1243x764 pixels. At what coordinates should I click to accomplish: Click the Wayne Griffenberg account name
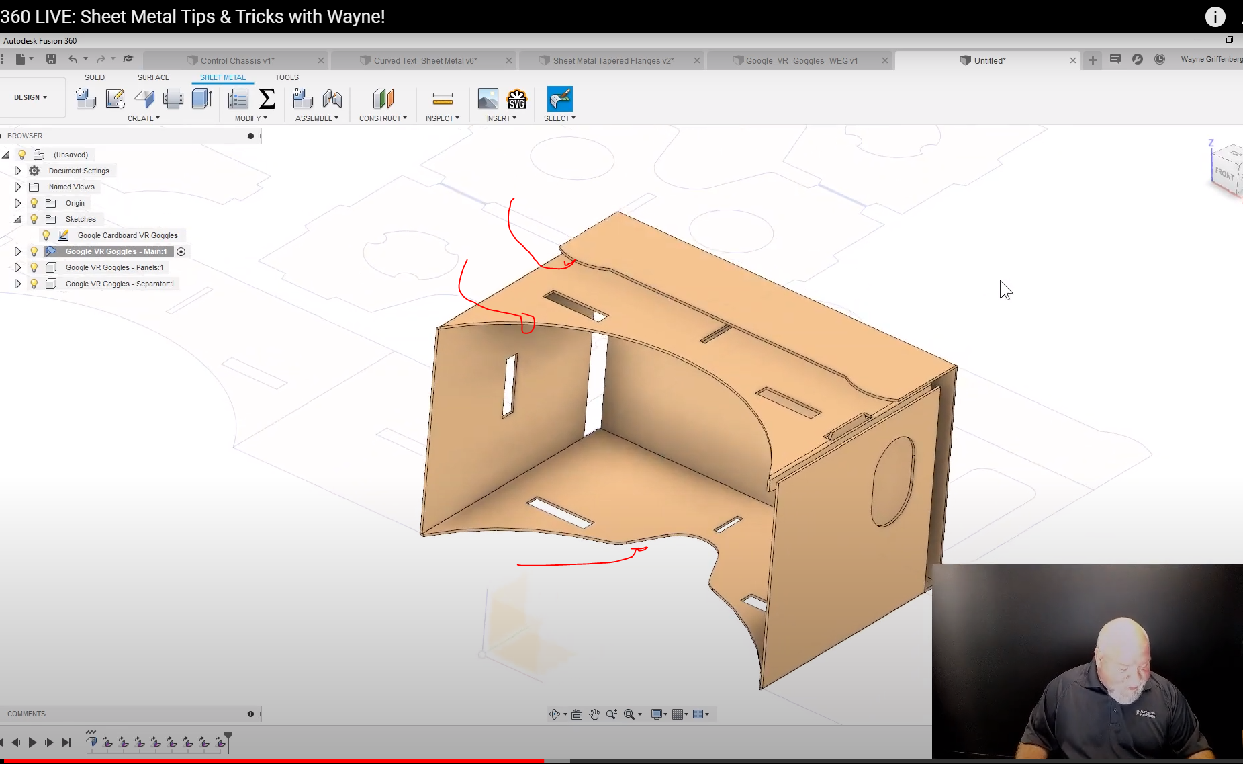point(1211,60)
